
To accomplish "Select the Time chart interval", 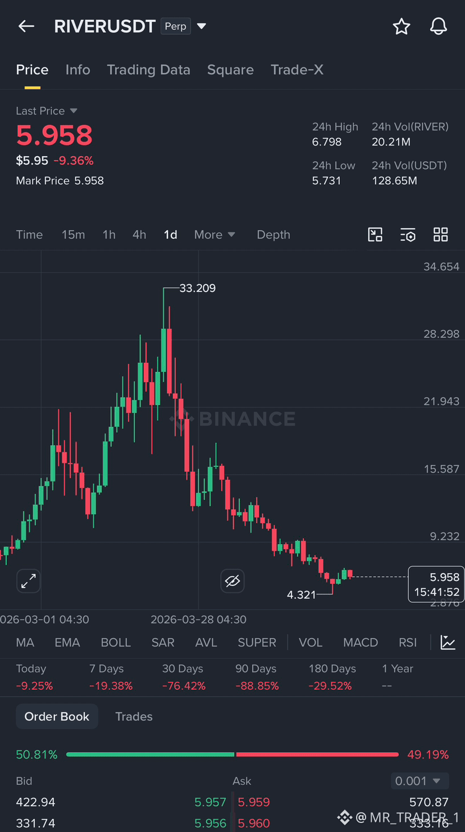I will pos(29,235).
